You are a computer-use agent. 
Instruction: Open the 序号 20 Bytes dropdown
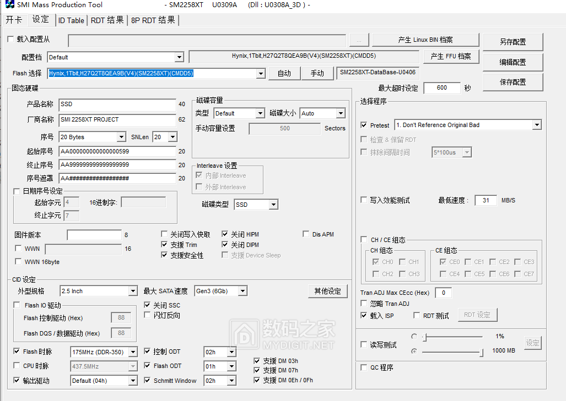tap(121, 138)
